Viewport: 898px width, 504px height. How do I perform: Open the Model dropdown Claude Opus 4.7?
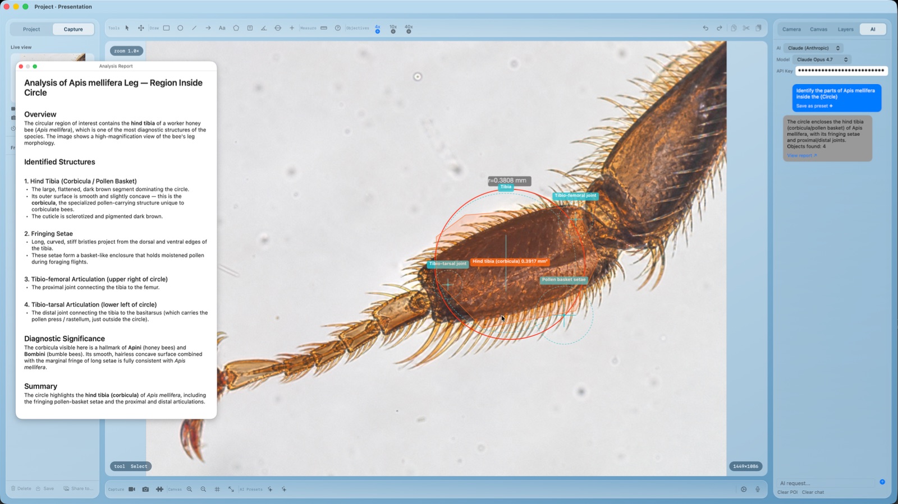822,59
